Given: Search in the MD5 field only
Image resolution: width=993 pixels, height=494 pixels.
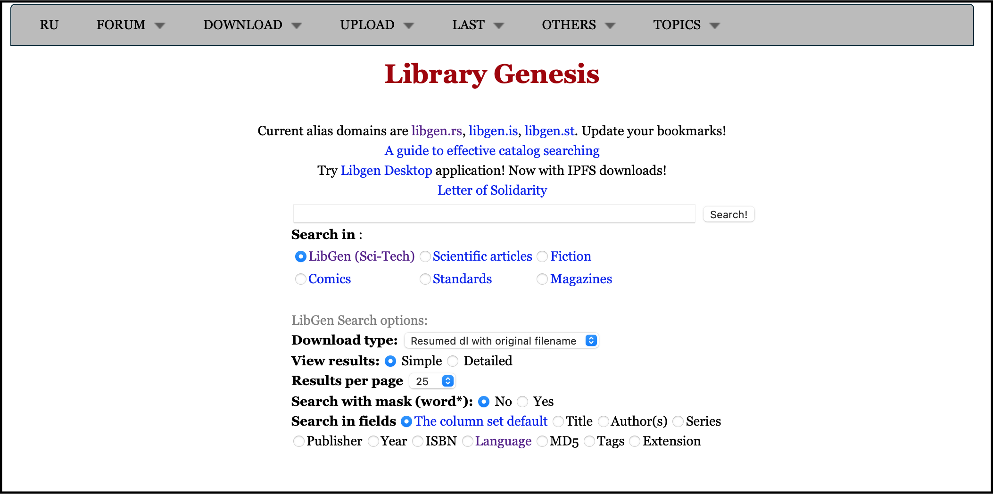Looking at the screenshot, I should (542, 441).
